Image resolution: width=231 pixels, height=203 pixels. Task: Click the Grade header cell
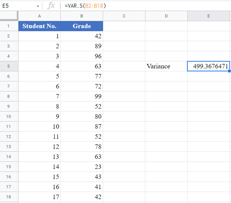[82, 26]
